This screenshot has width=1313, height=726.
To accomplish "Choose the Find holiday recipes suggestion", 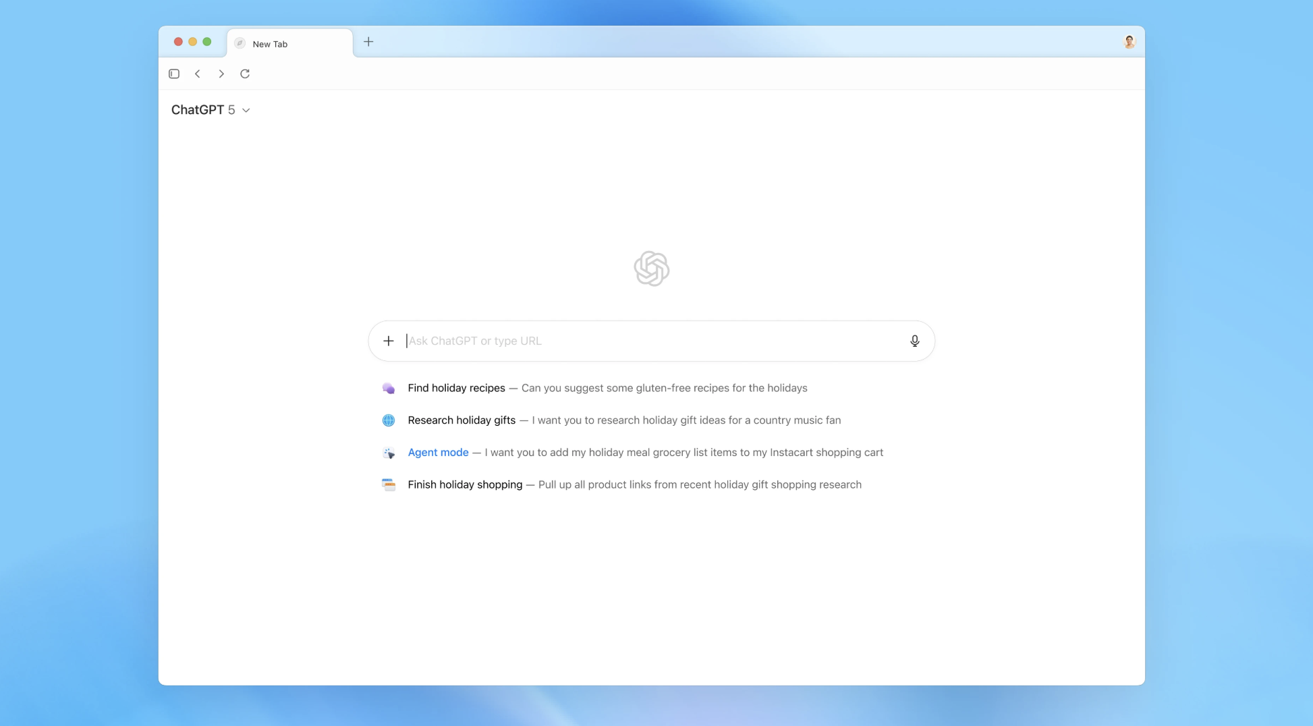I will point(456,388).
